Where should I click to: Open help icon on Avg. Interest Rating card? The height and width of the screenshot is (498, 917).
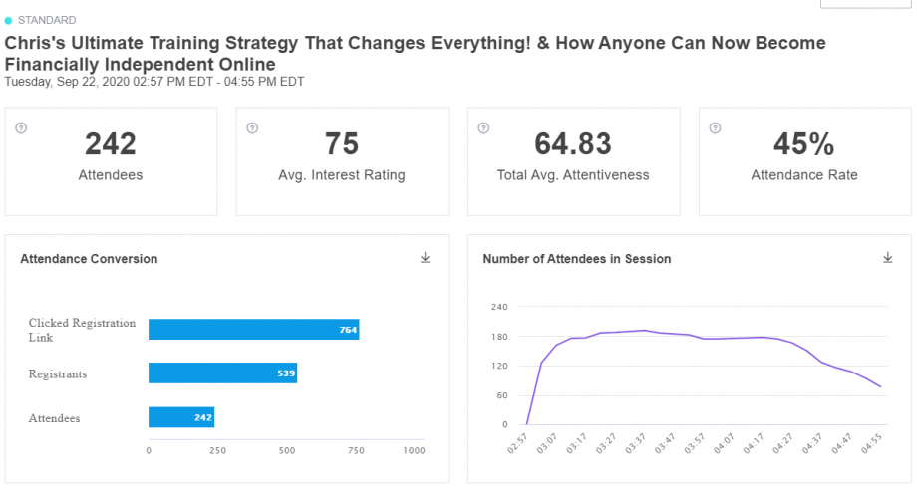pos(252,128)
